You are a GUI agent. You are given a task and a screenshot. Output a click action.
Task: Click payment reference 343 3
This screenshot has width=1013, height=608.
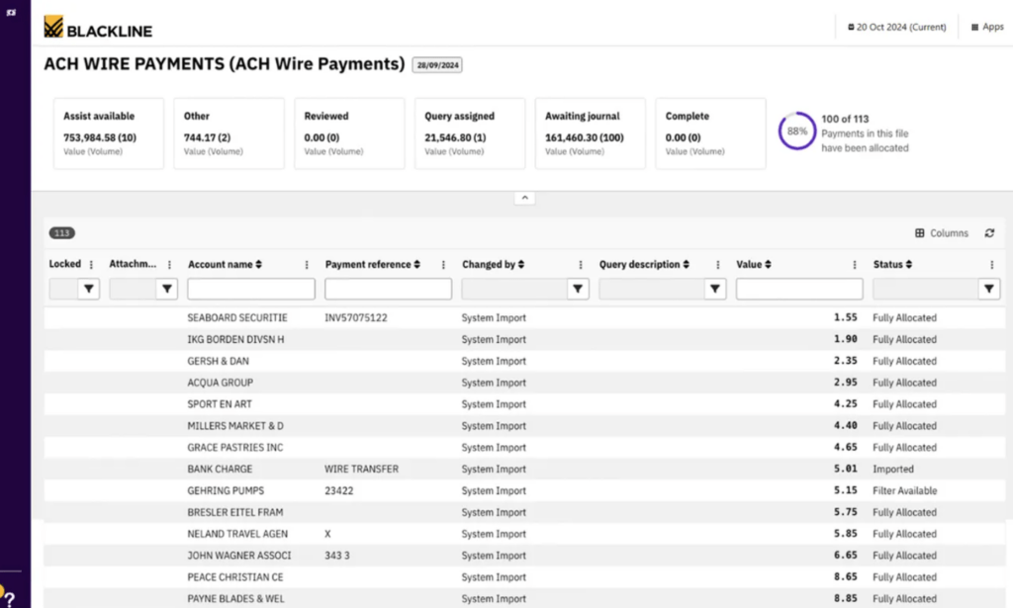click(337, 556)
